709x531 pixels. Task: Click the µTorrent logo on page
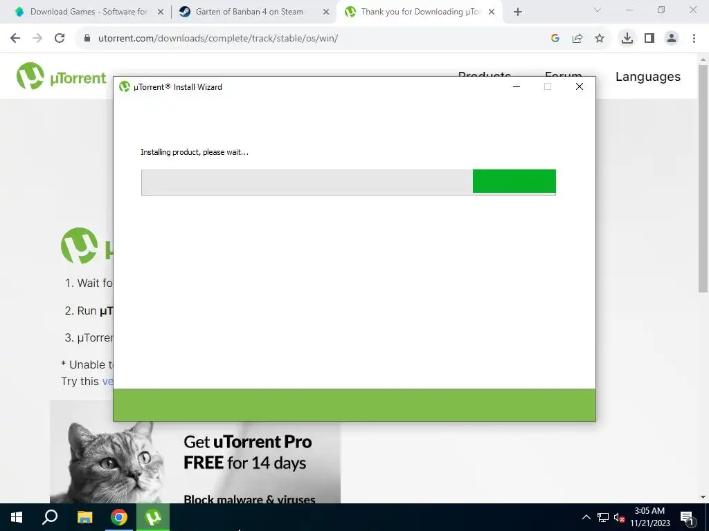click(x=62, y=76)
